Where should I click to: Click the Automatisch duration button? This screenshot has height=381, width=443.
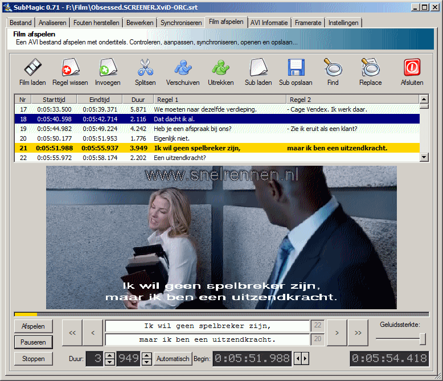coord(173,359)
